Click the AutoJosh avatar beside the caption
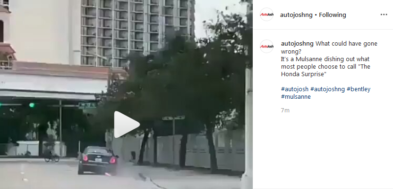The height and width of the screenshot is (189, 393). coord(266,47)
